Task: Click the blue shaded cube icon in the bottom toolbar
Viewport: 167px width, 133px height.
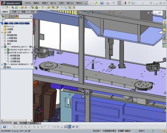Action: pos(69,127)
